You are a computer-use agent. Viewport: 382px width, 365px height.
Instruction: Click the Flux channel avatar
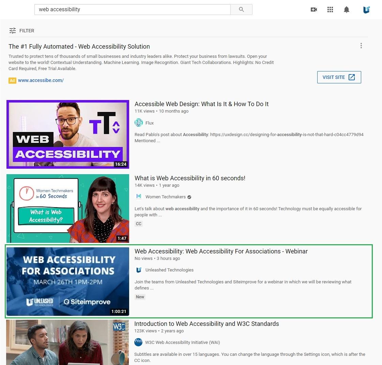tap(139, 122)
